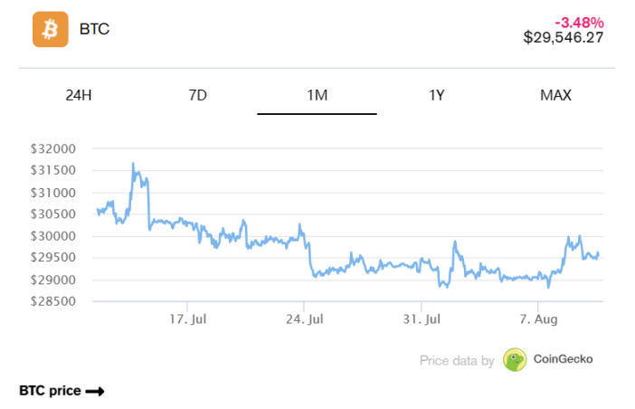Click the orange Bitcoin logo icon

tap(51, 29)
